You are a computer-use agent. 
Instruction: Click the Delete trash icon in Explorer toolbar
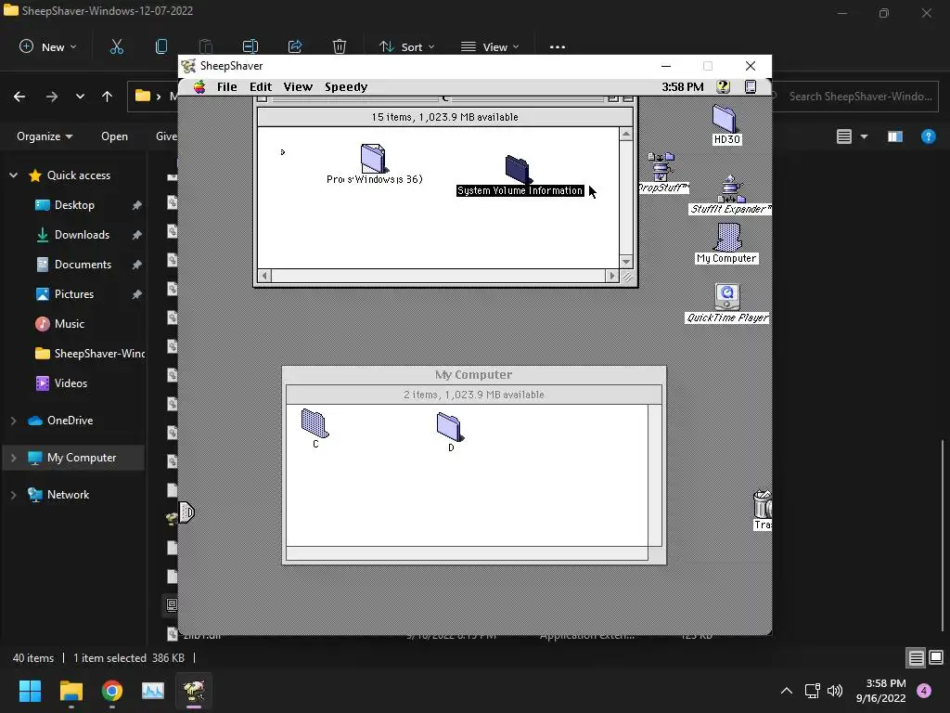coord(340,46)
